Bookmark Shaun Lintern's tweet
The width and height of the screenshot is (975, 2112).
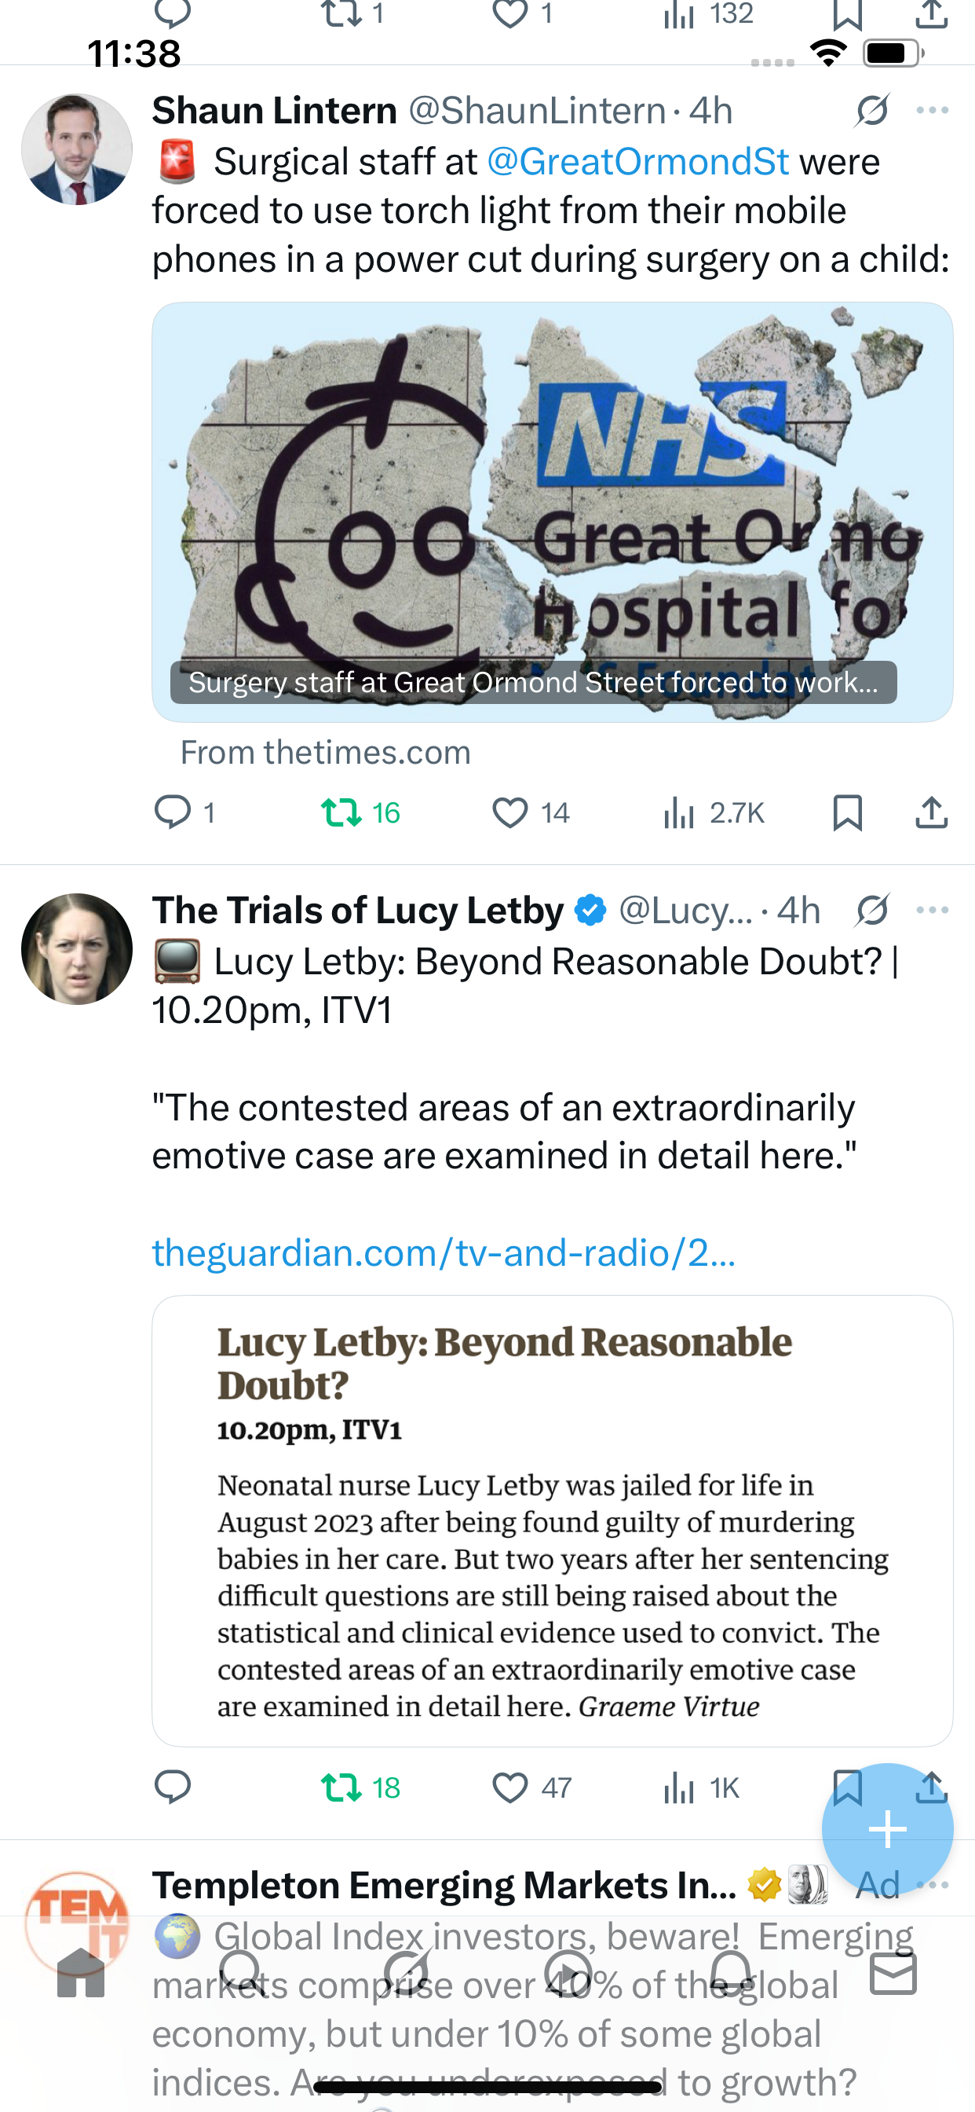pos(847,812)
